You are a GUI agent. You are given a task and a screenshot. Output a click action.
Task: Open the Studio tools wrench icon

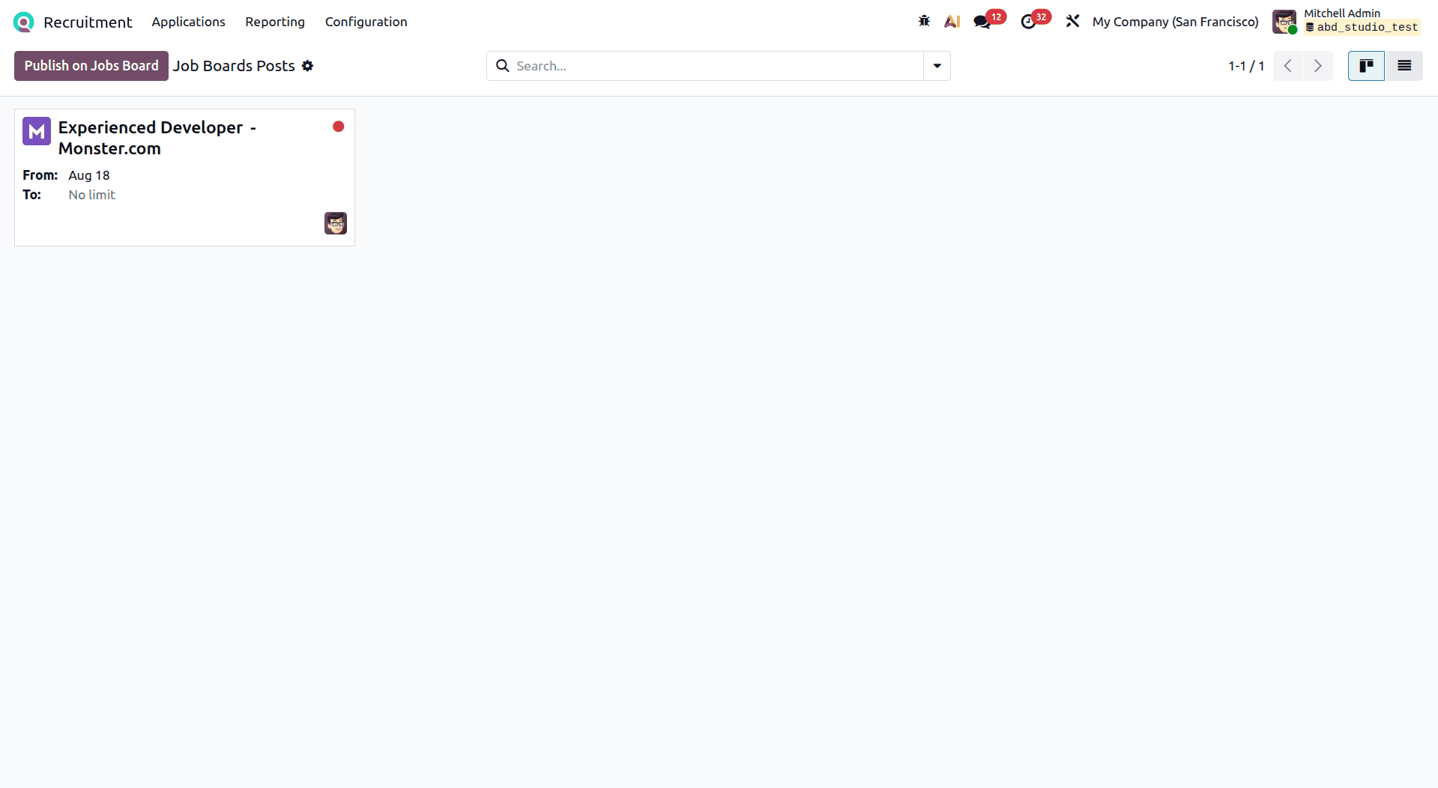click(x=1072, y=21)
